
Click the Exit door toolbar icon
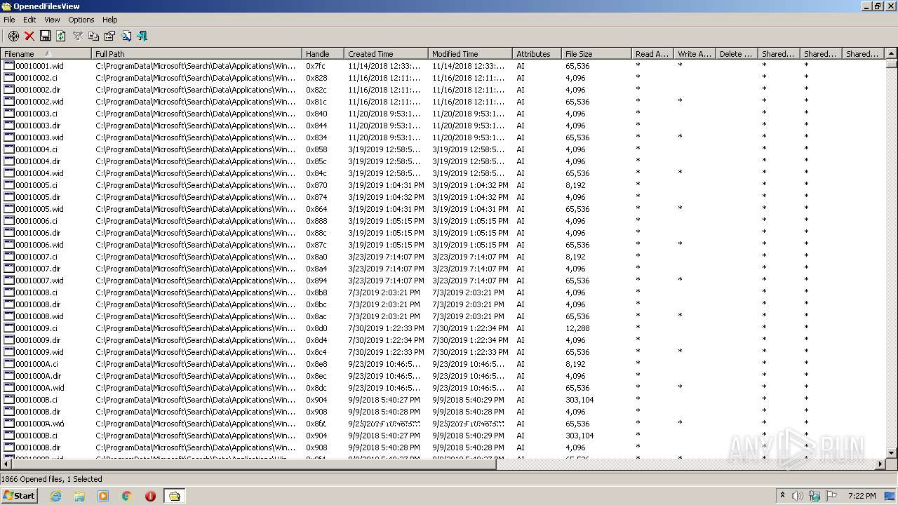click(x=142, y=36)
